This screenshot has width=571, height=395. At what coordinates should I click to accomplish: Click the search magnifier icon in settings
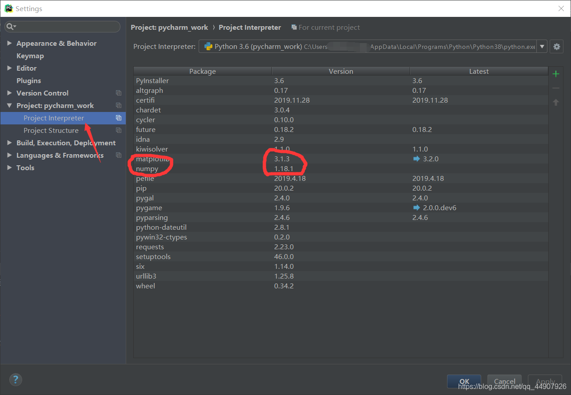pyautogui.click(x=11, y=27)
